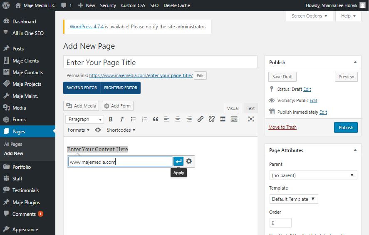Click Delete Cache in admin bar

tap(177, 5)
